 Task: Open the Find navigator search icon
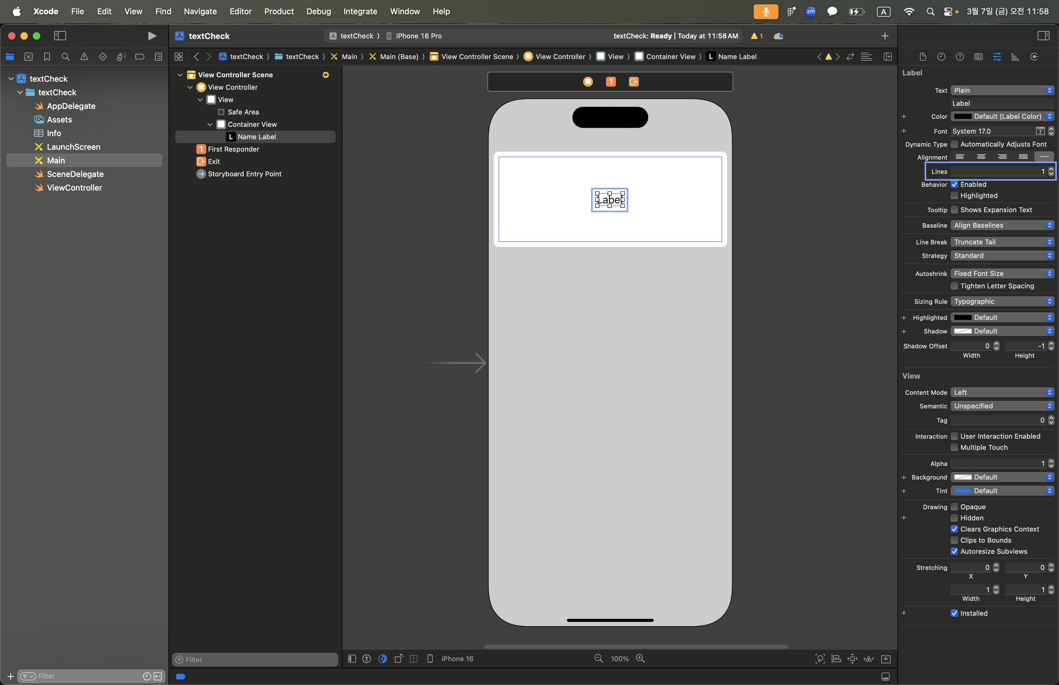pyautogui.click(x=65, y=56)
